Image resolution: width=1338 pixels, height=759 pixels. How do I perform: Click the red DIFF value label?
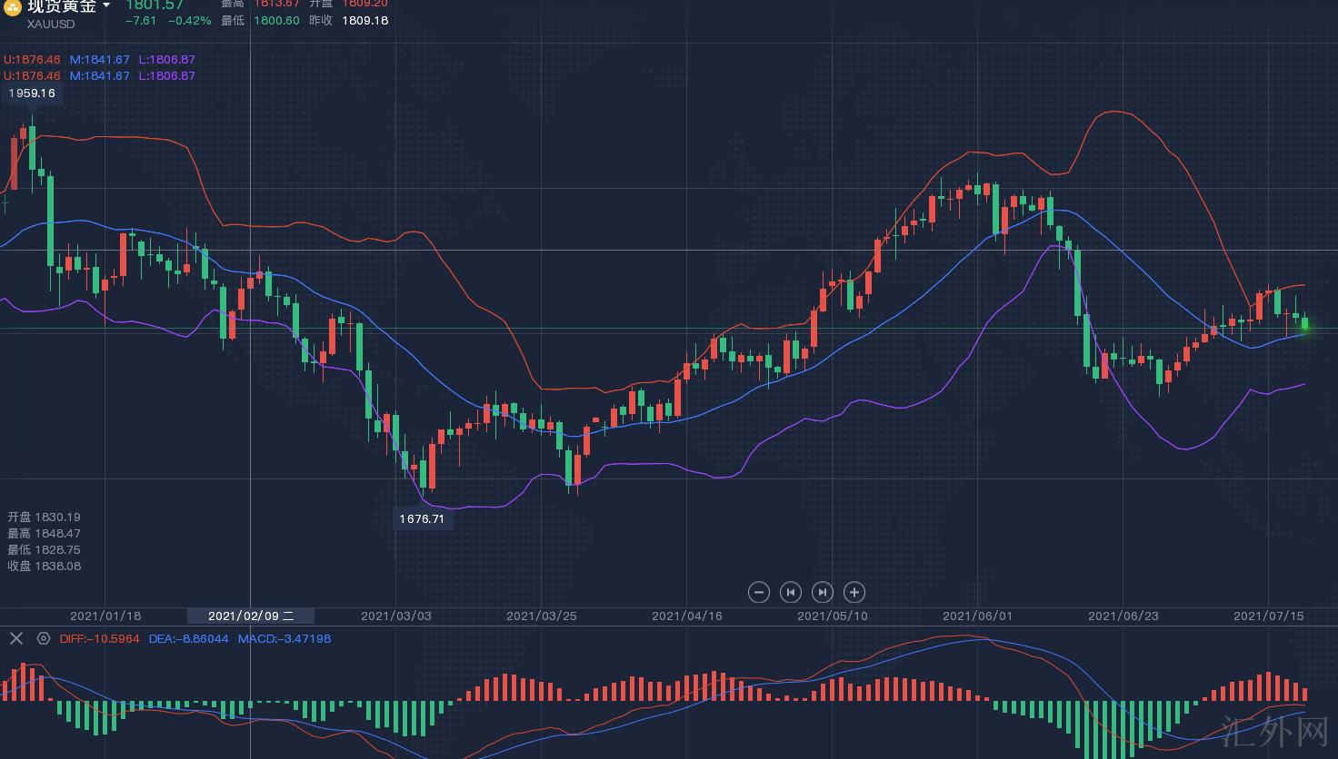(x=99, y=638)
